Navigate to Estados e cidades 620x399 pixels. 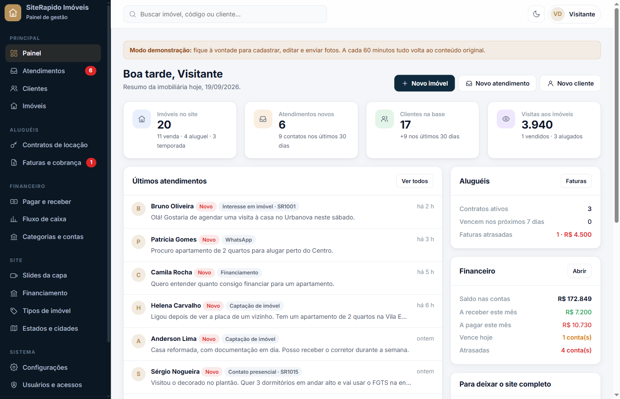coord(53,329)
